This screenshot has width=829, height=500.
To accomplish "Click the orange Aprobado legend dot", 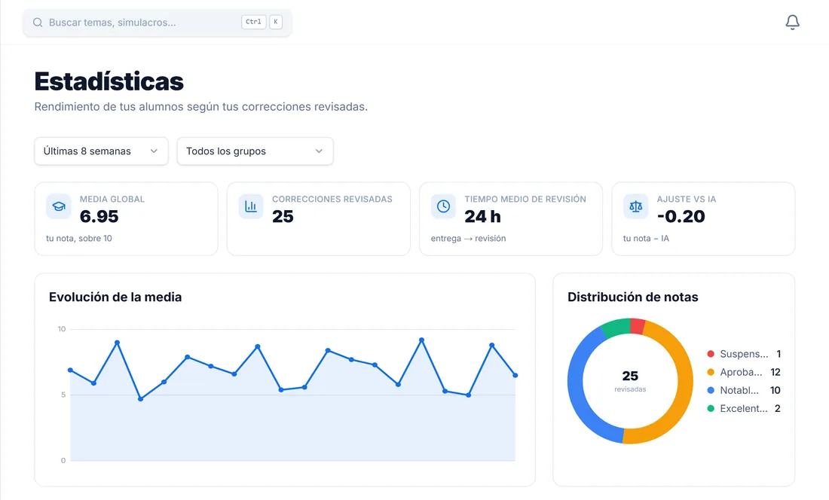I will 711,372.
